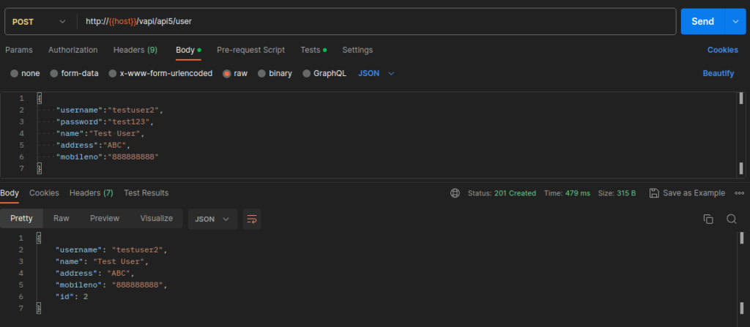Click the Send button
Screen dimensions: 750x327
click(703, 21)
